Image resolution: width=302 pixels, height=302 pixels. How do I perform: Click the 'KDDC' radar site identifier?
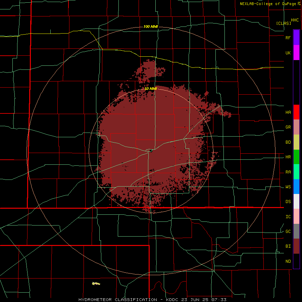pos(173,300)
